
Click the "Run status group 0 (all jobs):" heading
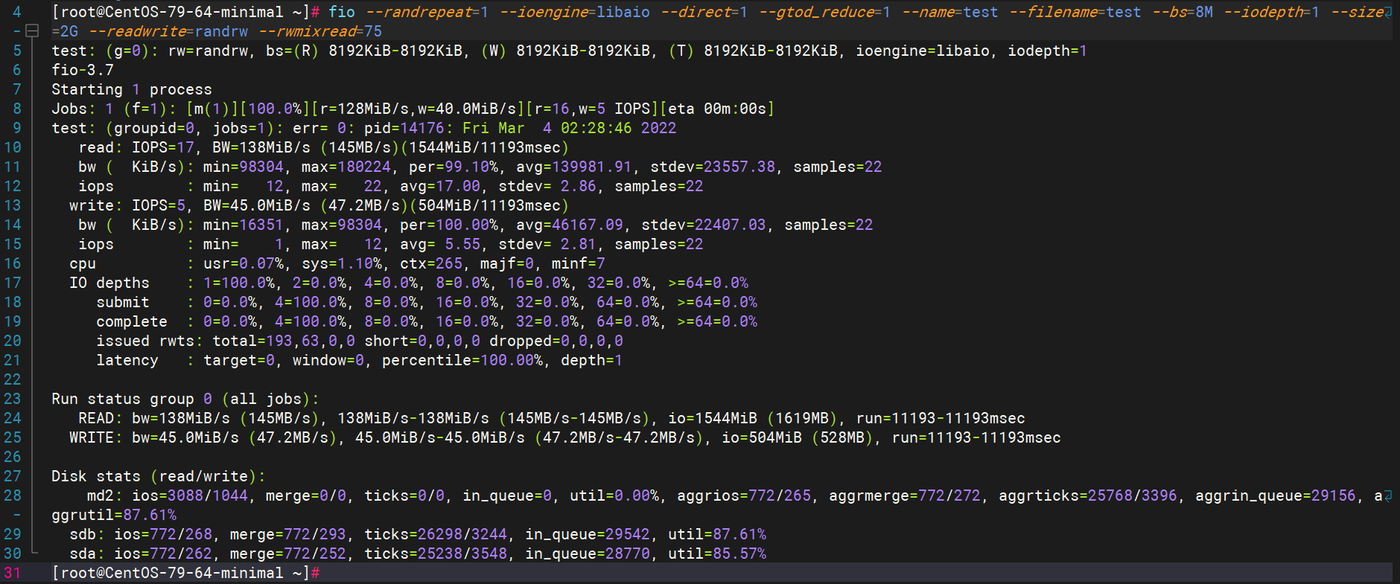coord(185,399)
